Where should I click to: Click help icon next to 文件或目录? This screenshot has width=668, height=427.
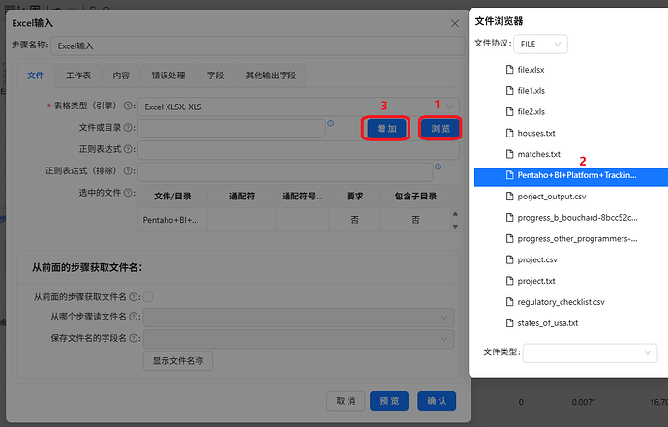click(128, 128)
